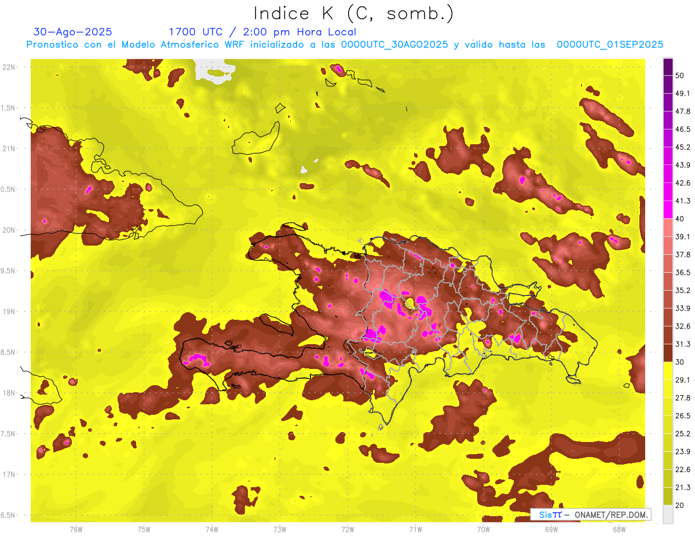Click the "22N" latitude label
Image resolution: width=695 pixels, height=537 pixels.
tap(9, 67)
